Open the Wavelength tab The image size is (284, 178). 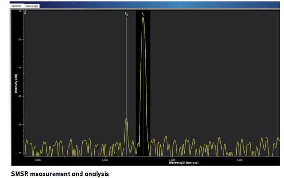pos(32,6)
